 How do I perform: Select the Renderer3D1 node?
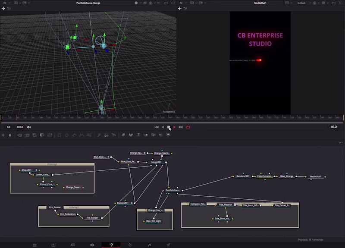coord(243,176)
